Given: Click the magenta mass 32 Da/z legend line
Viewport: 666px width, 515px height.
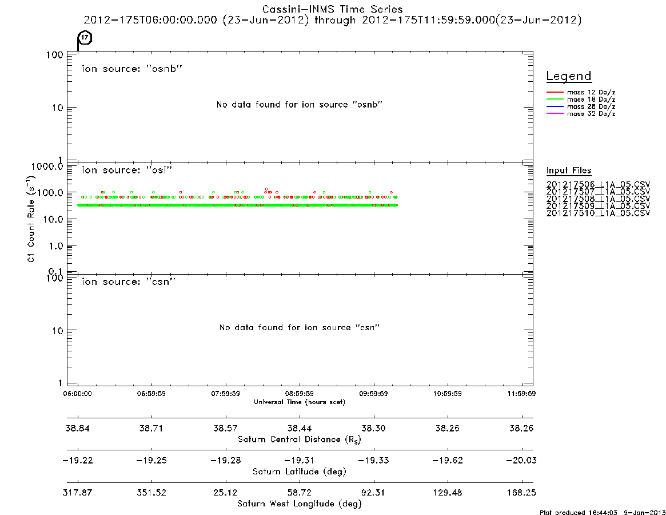Looking at the screenshot, I should 555,114.
